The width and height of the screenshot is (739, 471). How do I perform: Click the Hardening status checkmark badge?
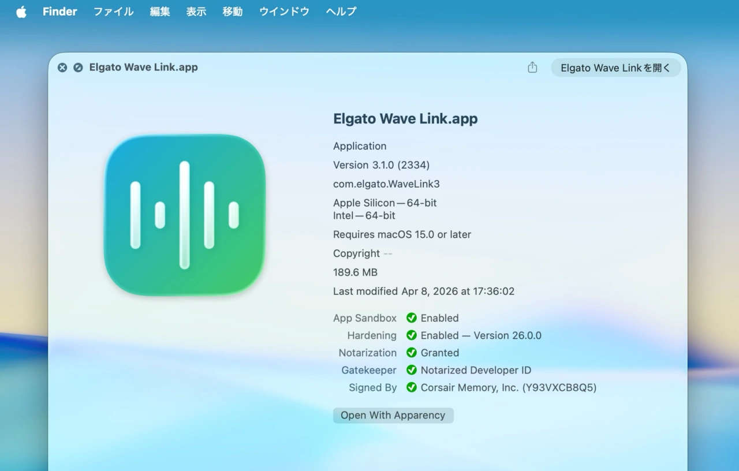click(412, 335)
